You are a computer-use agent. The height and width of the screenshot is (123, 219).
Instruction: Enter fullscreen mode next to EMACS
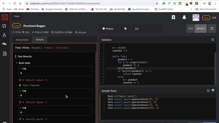212,29
